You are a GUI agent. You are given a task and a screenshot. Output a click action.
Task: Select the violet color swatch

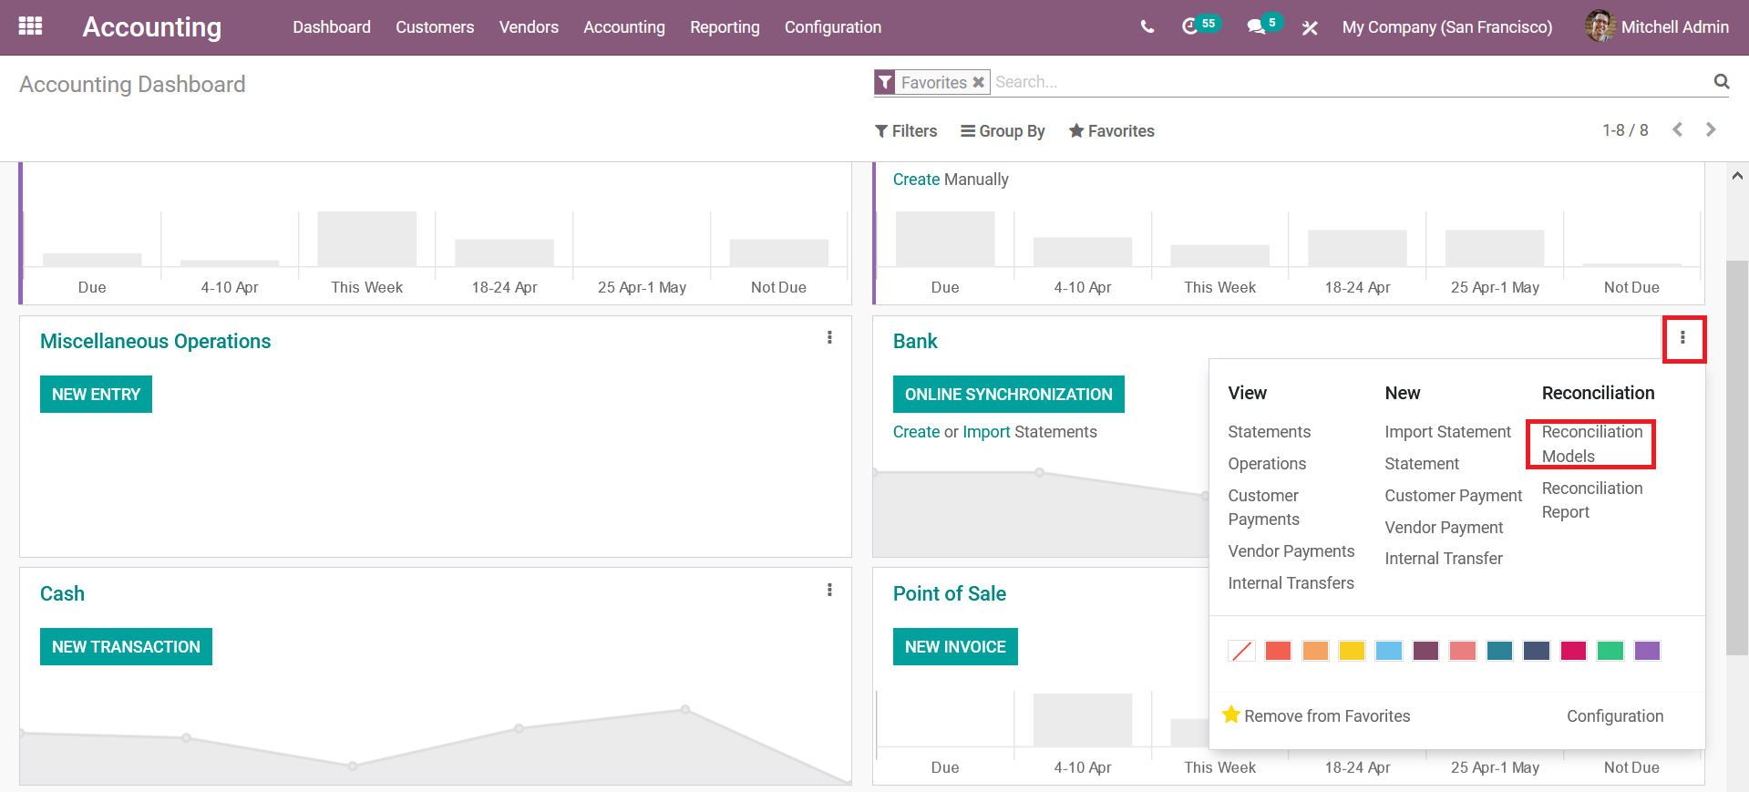[1647, 651]
